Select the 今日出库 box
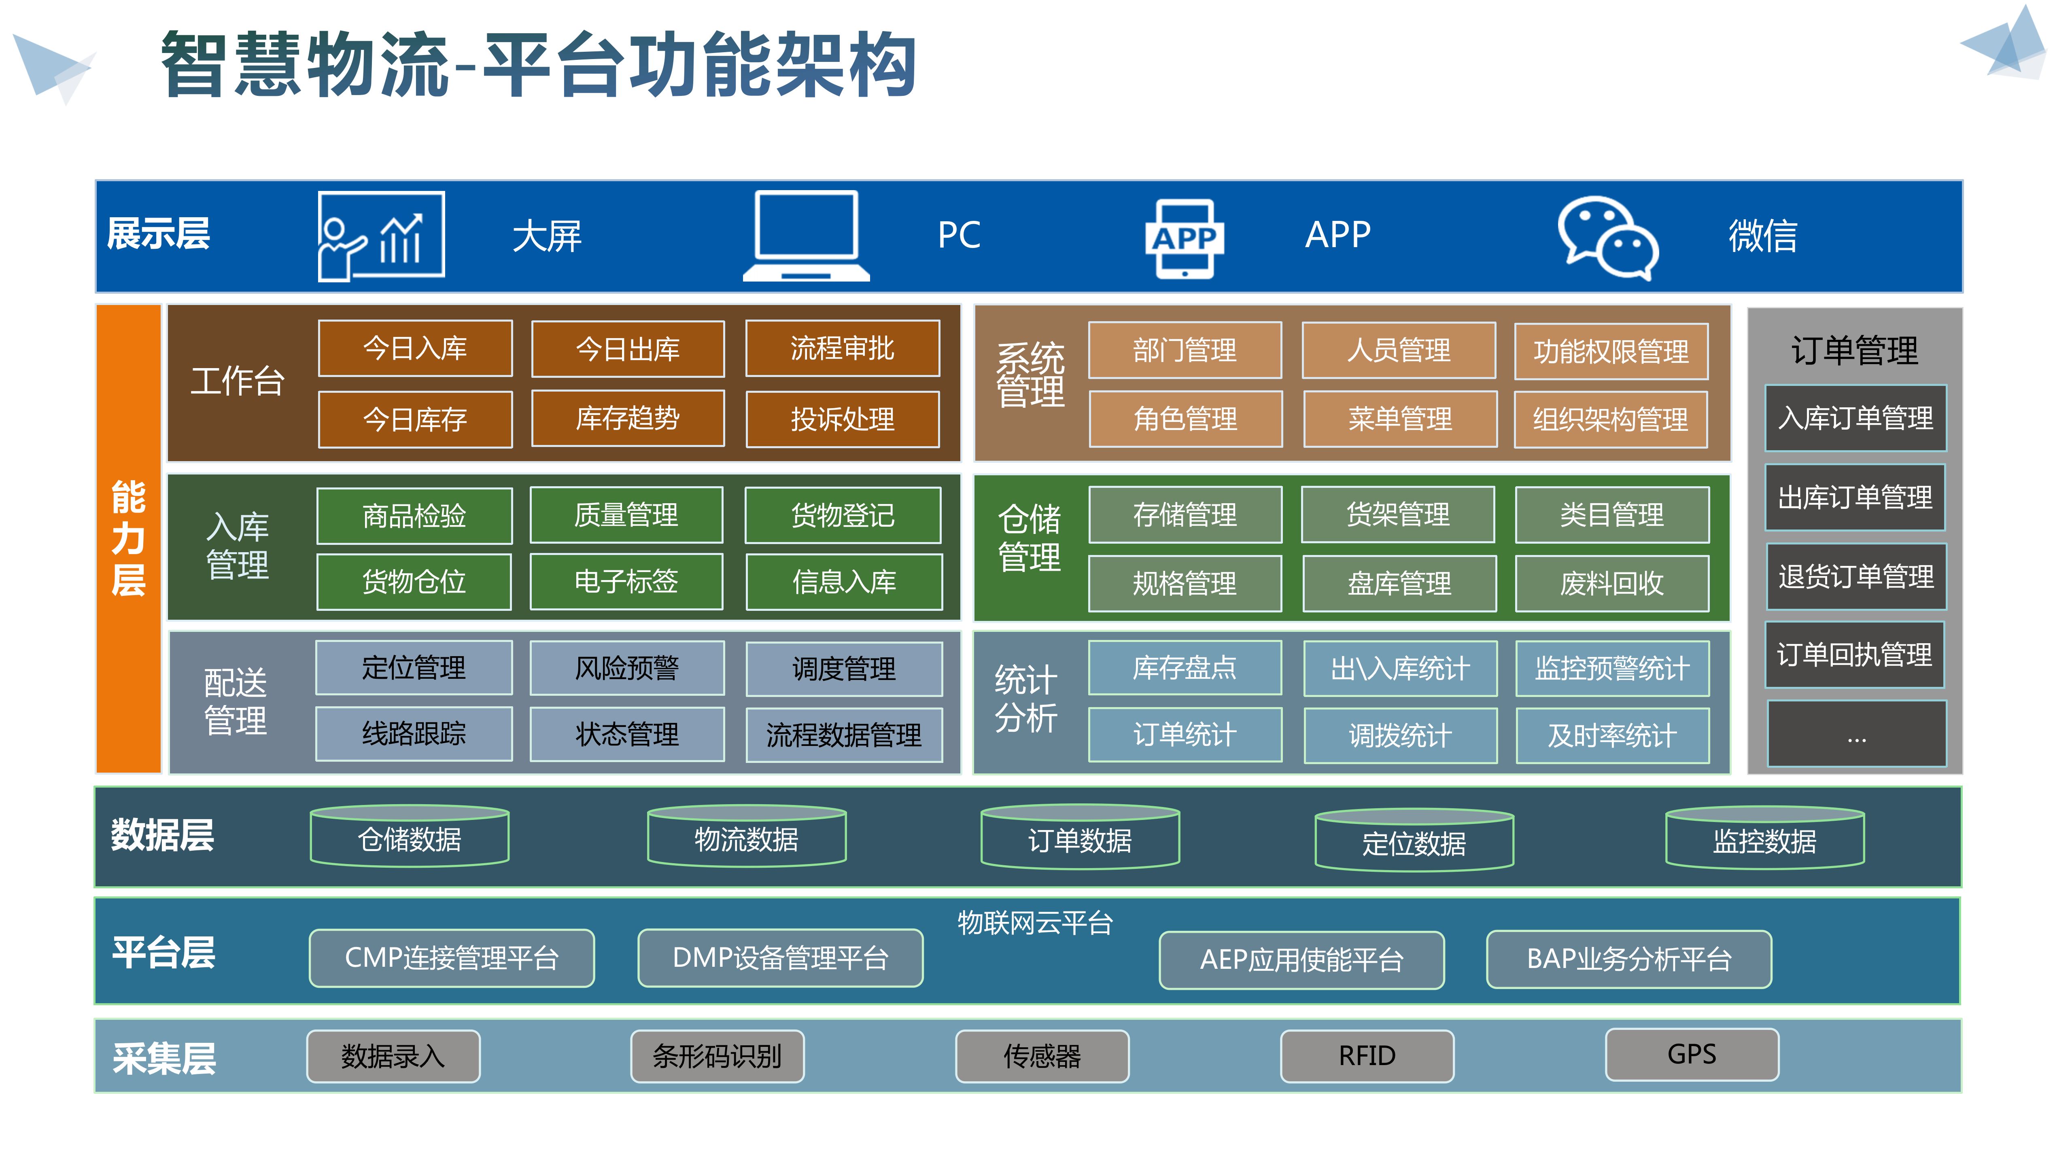Screen dimensions: 2072x1165 click(x=628, y=348)
